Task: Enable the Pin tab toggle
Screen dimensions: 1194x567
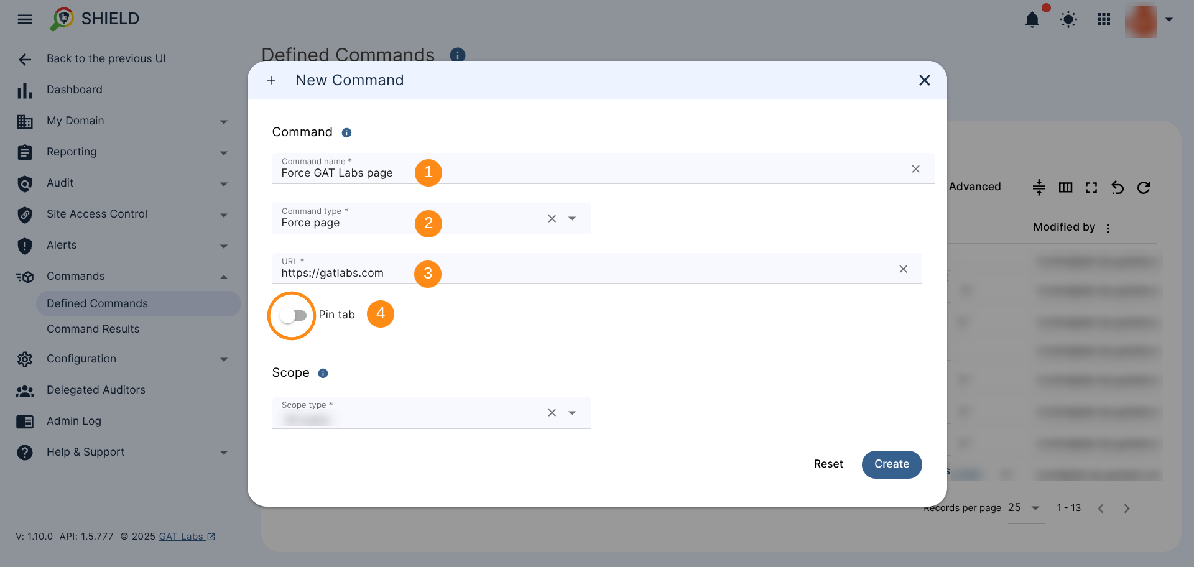Action: click(293, 316)
